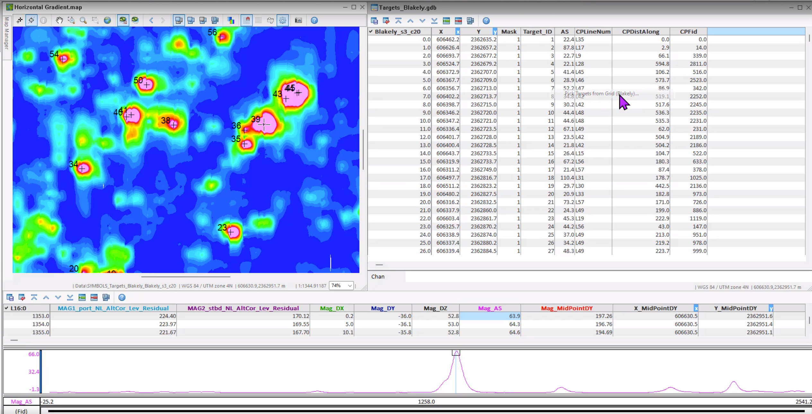The image size is (812, 414).
Task: Click the Mag_AS profile peak marker
Action: pyautogui.click(x=456, y=353)
